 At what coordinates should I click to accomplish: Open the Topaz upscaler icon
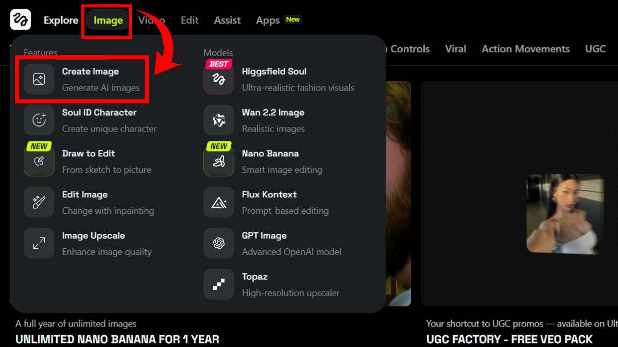pos(219,284)
